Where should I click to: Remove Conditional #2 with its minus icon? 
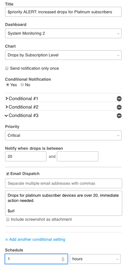point(119,107)
